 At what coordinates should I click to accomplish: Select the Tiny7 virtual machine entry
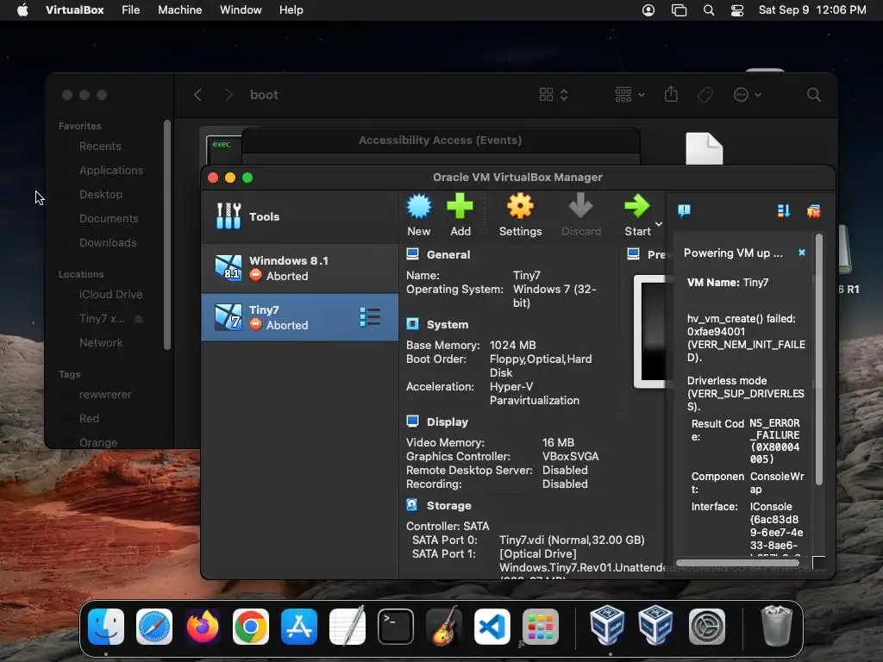pos(299,317)
